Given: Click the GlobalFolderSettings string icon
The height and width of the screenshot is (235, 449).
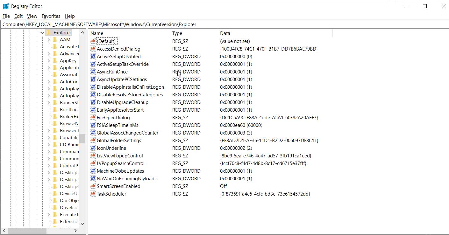Looking at the screenshot, I should [93, 140].
